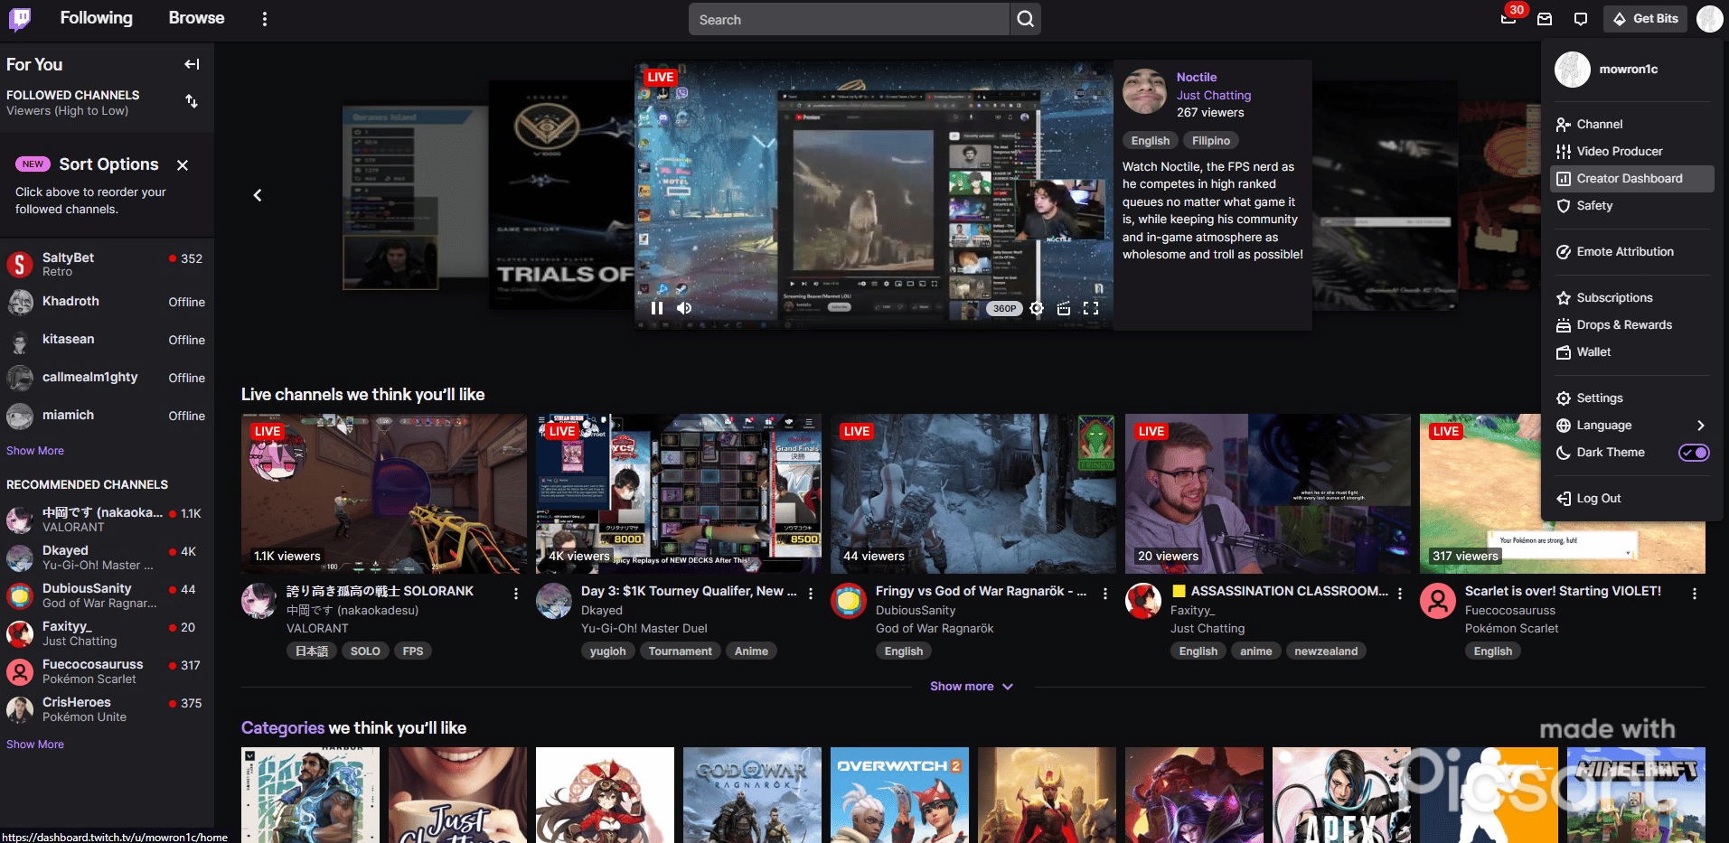Log out of the mowron1c account

point(1596,498)
